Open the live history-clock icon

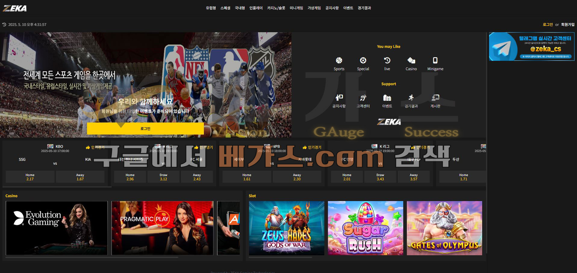tap(387, 60)
